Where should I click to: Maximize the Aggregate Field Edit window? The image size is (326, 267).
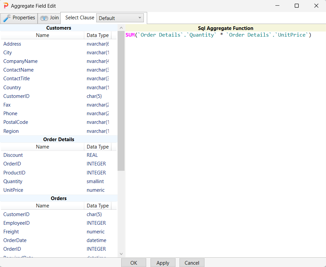297,6
